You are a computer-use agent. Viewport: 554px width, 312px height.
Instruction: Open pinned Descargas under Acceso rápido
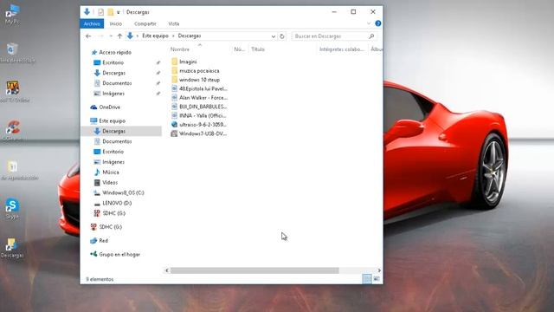(x=113, y=73)
